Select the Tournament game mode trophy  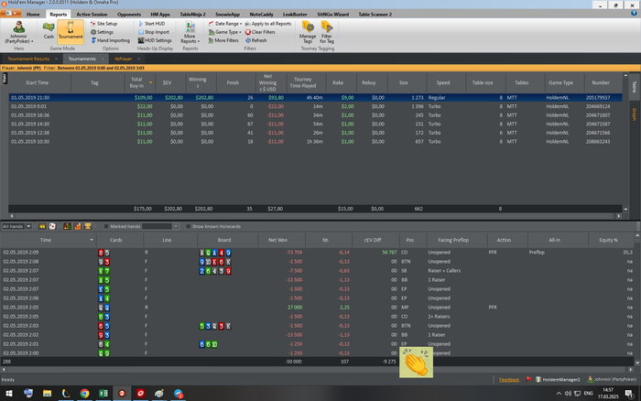71,30
